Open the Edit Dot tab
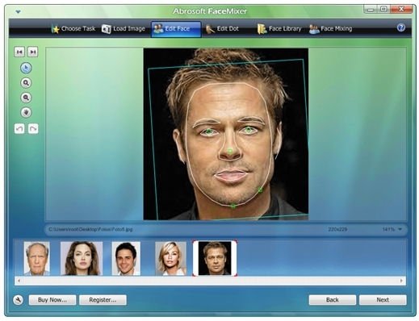The image size is (419, 321). (x=222, y=29)
